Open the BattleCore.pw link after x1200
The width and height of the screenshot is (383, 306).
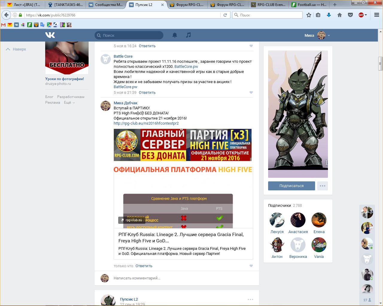point(186,67)
